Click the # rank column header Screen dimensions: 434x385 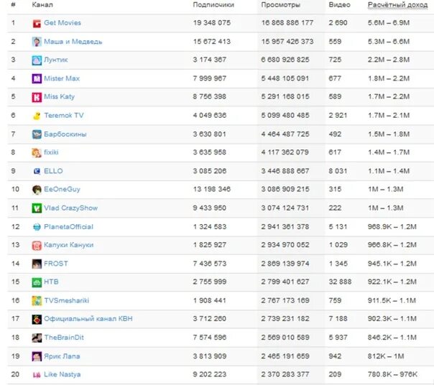click(x=13, y=5)
